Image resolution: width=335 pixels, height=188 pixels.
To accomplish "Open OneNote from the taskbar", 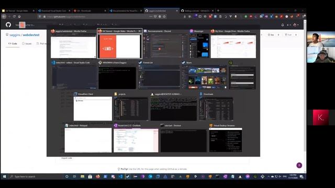I will point(225,177).
